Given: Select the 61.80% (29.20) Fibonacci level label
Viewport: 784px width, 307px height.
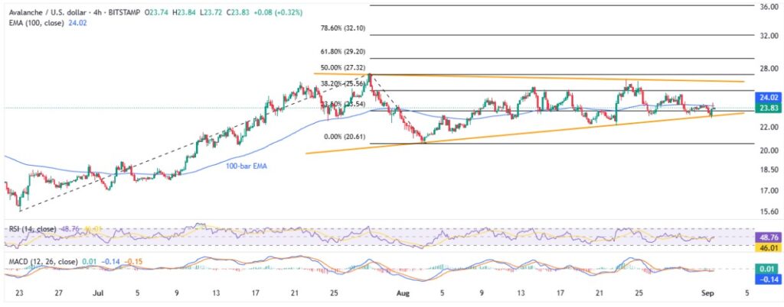Looking at the screenshot, I should click(345, 50).
